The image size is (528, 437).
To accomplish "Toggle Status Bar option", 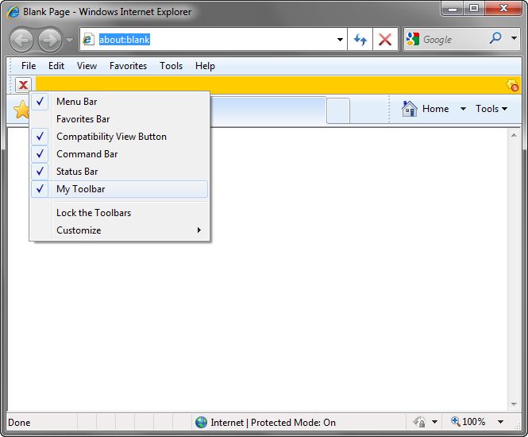I will point(120,172).
